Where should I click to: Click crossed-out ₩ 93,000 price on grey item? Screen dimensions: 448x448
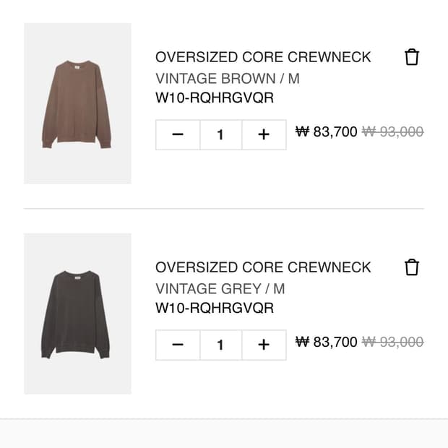click(392, 342)
